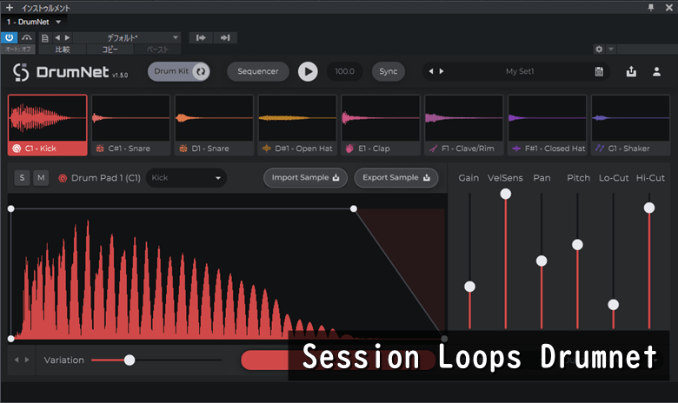This screenshot has height=403, width=678.
Task: Select the G1 - Shaker pad
Action: point(630,125)
